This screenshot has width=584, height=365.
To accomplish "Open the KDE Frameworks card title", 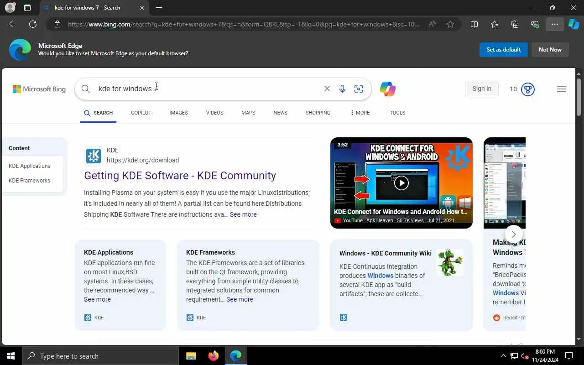I will point(210,252).
